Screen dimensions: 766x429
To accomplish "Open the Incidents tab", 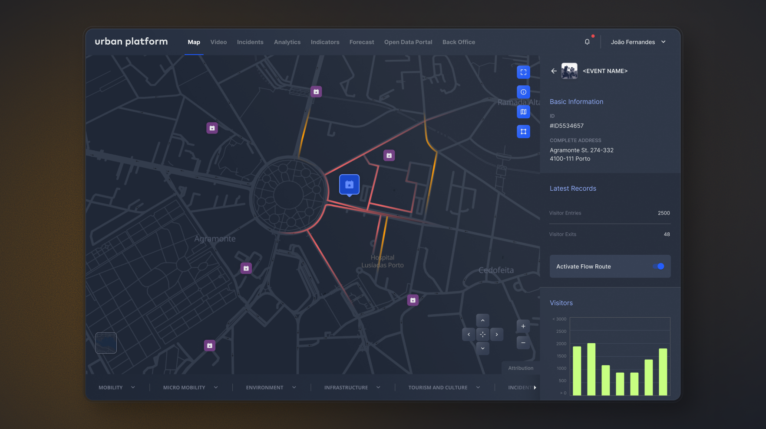I will pyautogui.click(x=250, y=42).
